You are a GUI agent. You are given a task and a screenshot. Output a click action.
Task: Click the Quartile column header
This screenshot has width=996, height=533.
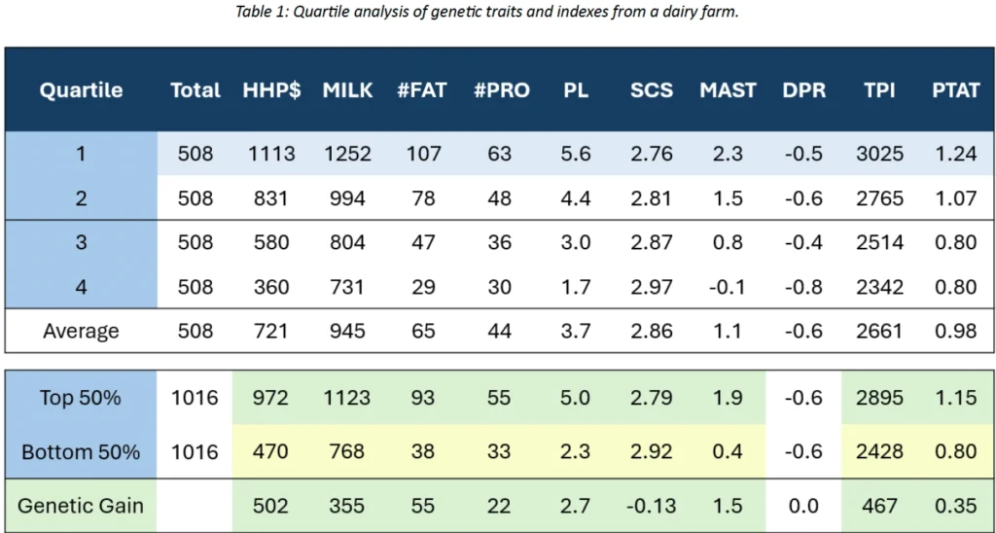coord(81,90)
